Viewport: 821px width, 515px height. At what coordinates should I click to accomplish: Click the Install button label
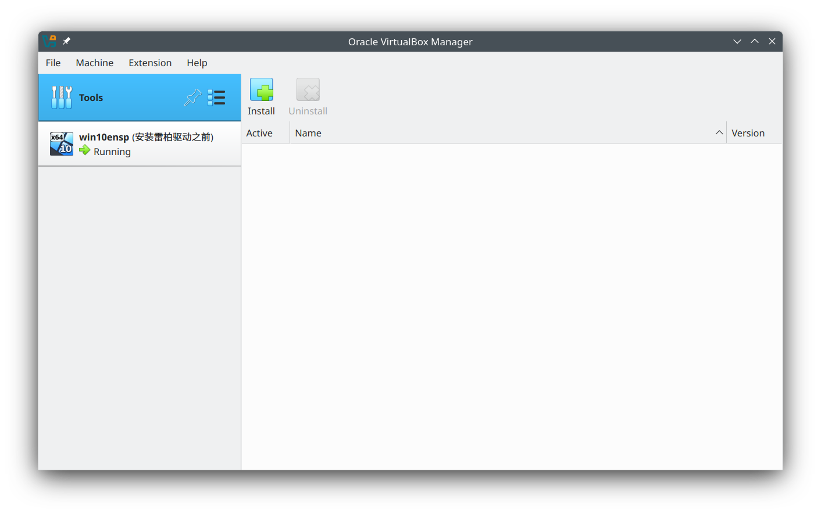[x=262, y=110]
